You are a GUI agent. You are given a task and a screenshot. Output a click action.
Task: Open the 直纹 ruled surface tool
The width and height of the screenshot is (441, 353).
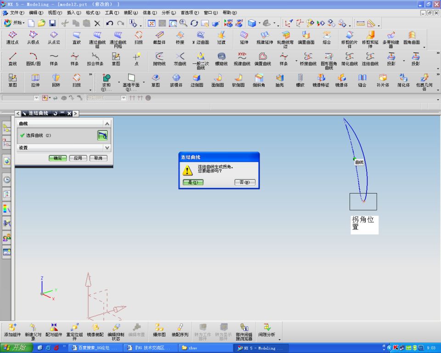pos(77,37)
